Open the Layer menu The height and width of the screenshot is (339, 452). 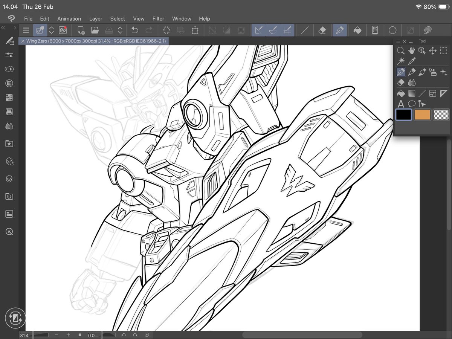coord(96,18)
